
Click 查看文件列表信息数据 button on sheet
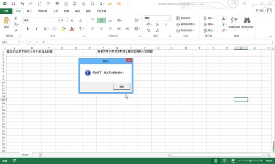tap(112, 52)
